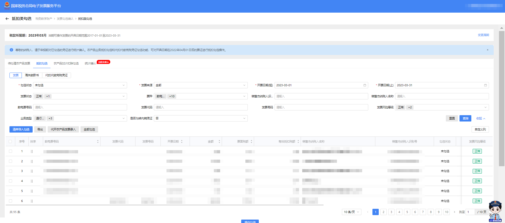Close the blue notice banner

pyautogui.click(x=487, y=50)
